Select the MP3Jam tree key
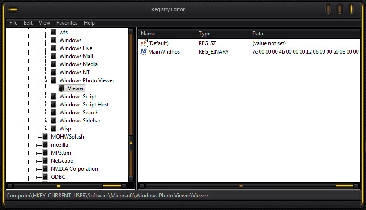This screenshot has width=366, height=210. (61, 153)
